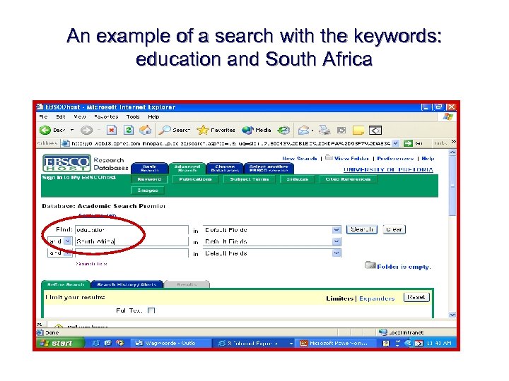Click the Publications sub-tab
The width and height of the screenshot is (509, 381).
click(195, 179)
